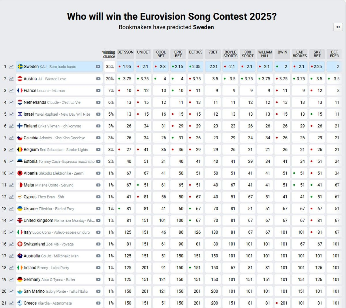Expand the table with the arrows button
This screenshot has height=308, width=346.
click(338, 27)
